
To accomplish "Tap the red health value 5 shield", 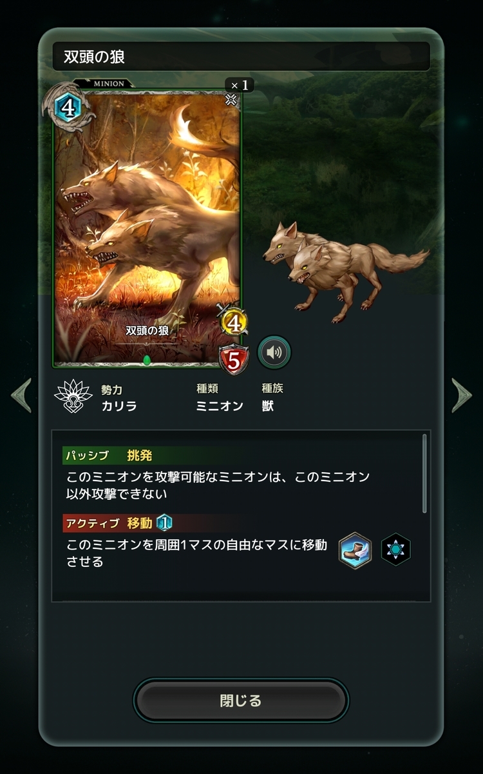I will click(234, 361).
